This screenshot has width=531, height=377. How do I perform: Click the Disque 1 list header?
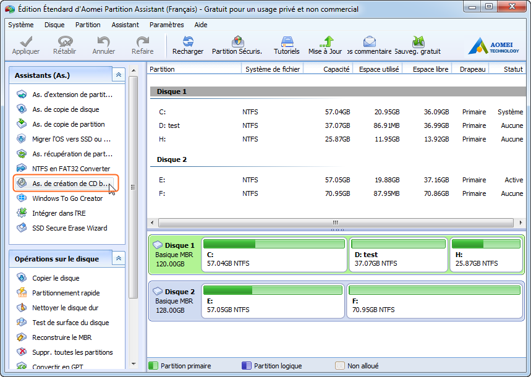click(x=338, y=91)
